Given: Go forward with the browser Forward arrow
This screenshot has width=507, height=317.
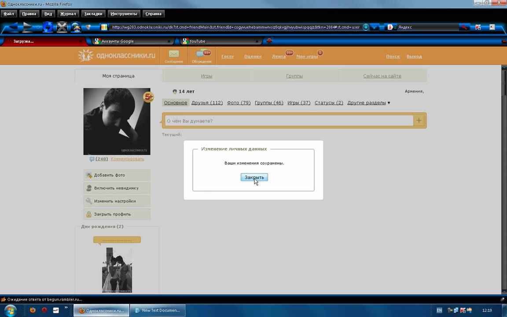Looking at the screenshot, I should (x=29, y=27).
